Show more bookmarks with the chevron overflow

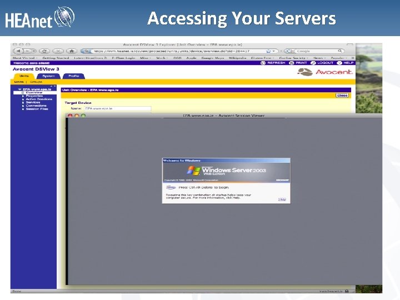coord(353,58)
